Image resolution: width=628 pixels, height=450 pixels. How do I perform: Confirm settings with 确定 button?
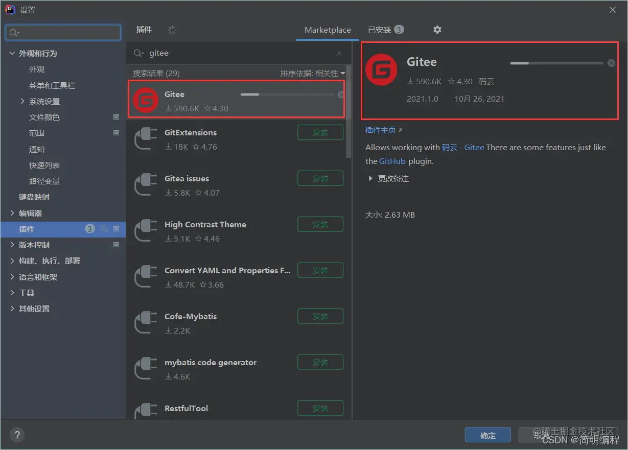click(488, 435)
